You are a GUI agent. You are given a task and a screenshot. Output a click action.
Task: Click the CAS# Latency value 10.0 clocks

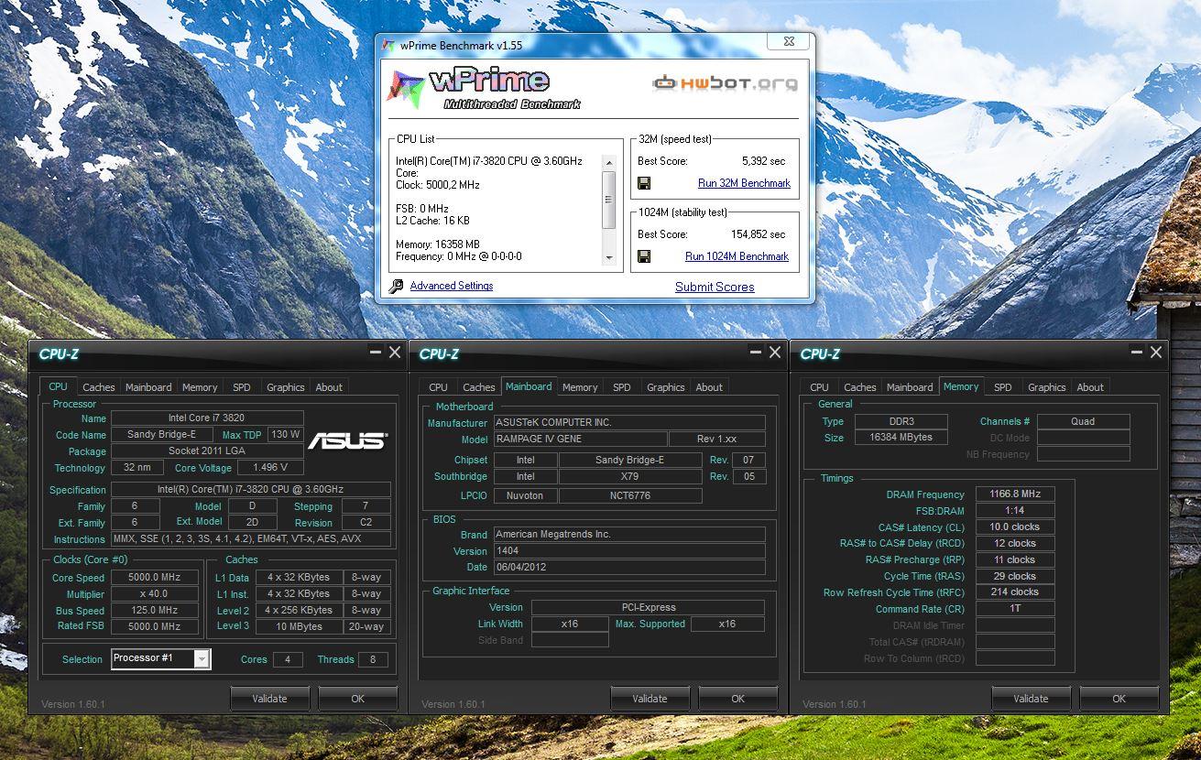1015,527
